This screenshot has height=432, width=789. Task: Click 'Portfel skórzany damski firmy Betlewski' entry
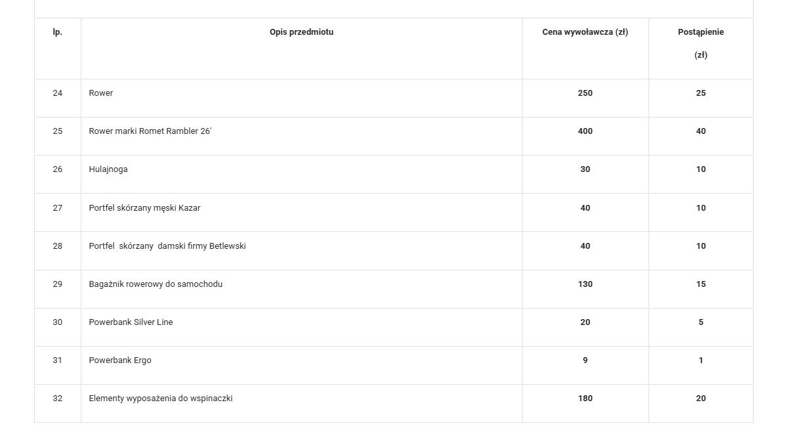coord(167,246)
